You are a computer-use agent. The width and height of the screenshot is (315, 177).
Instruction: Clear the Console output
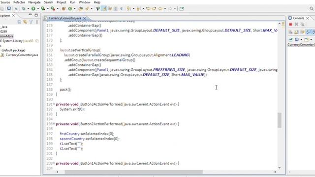[290, 32]
